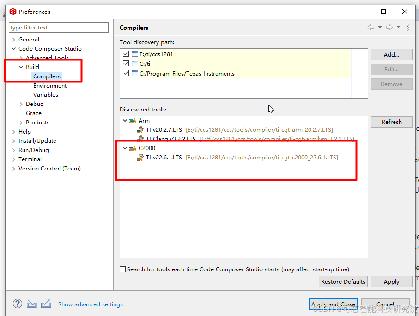Maximize the Preferences window
This screenshot has width=419, height=316.
pos(383,12)
